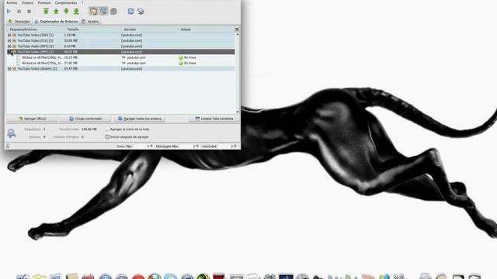Click the folder icon of the FLV package

point(14,41)
